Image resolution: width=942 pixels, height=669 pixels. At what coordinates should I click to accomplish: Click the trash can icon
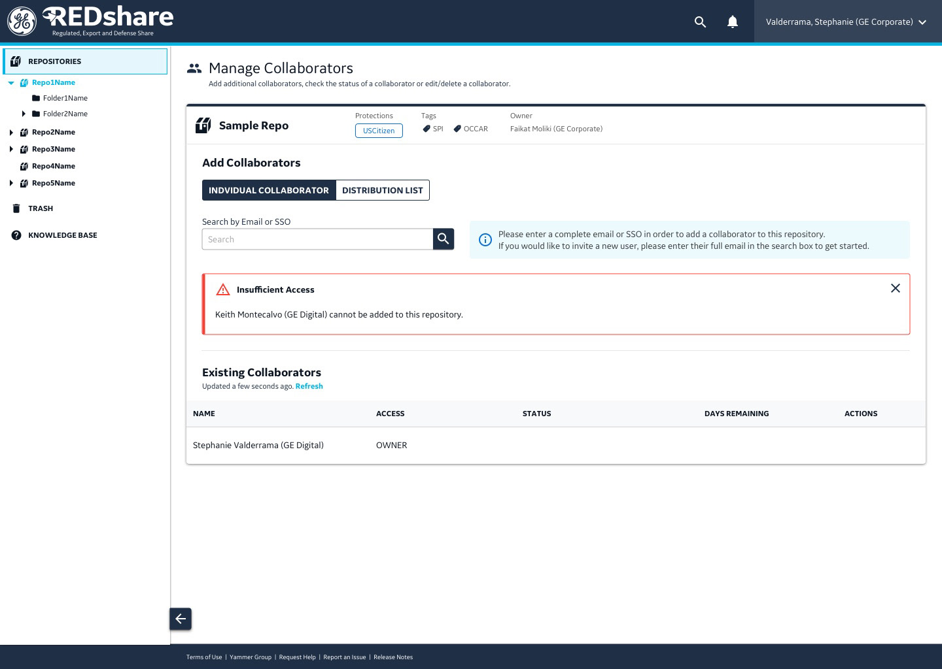point(16,208)
